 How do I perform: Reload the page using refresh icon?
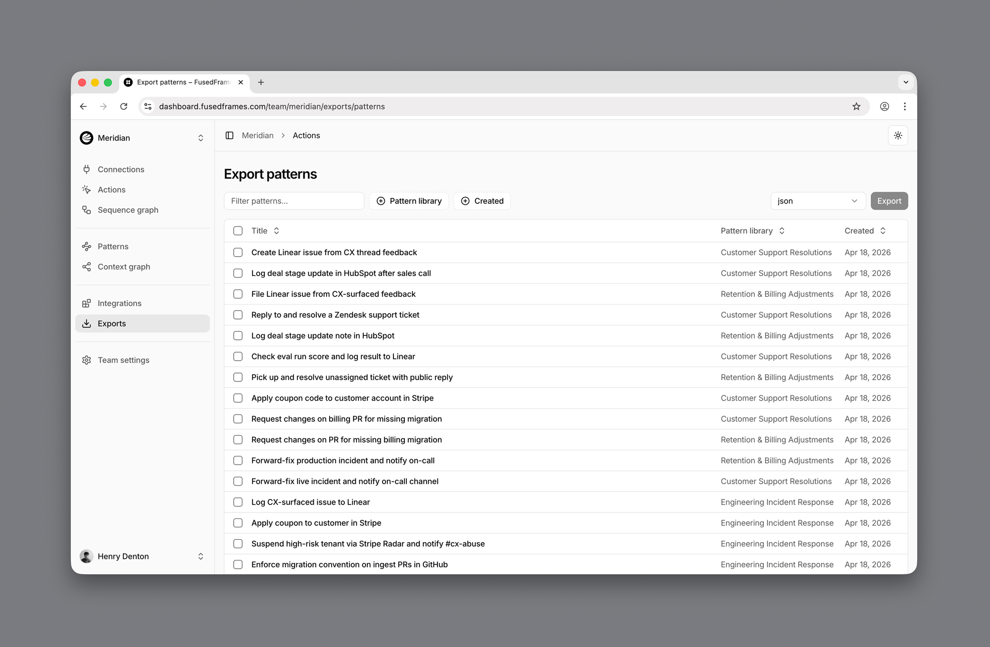pyautogui.click(x=124, y=106)
